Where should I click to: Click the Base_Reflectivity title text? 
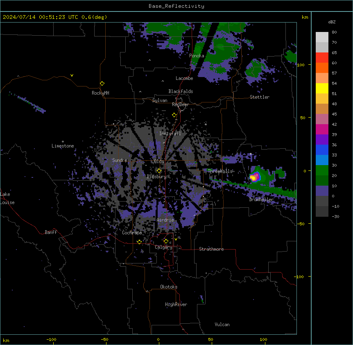click(x=176, y=6)
